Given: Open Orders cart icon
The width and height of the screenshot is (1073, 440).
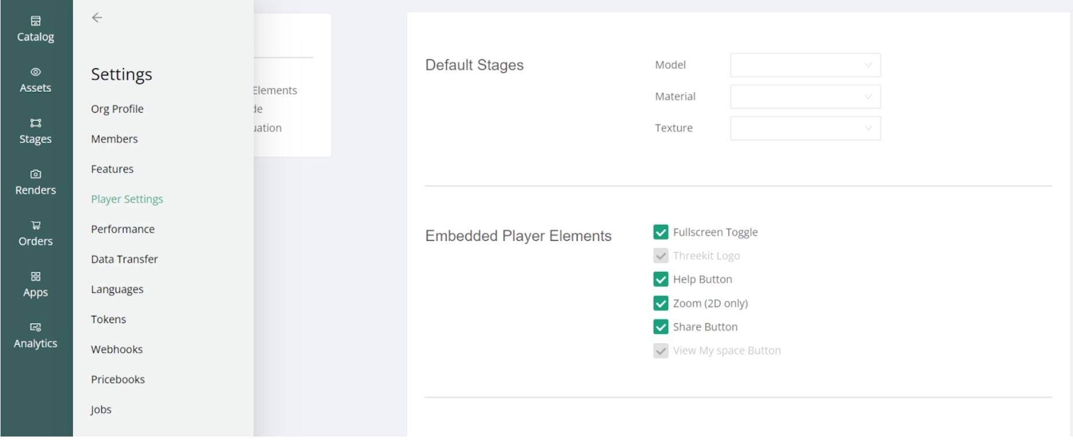Looking at the screenshot, I should click(x=36, y=225).
